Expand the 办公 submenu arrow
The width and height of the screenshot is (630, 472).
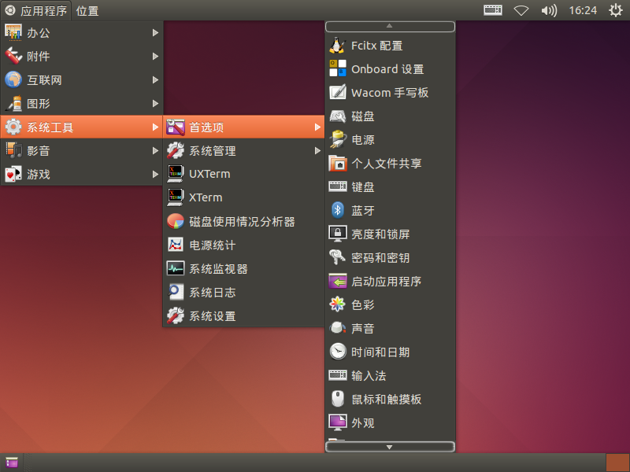[x=155, y=32]
